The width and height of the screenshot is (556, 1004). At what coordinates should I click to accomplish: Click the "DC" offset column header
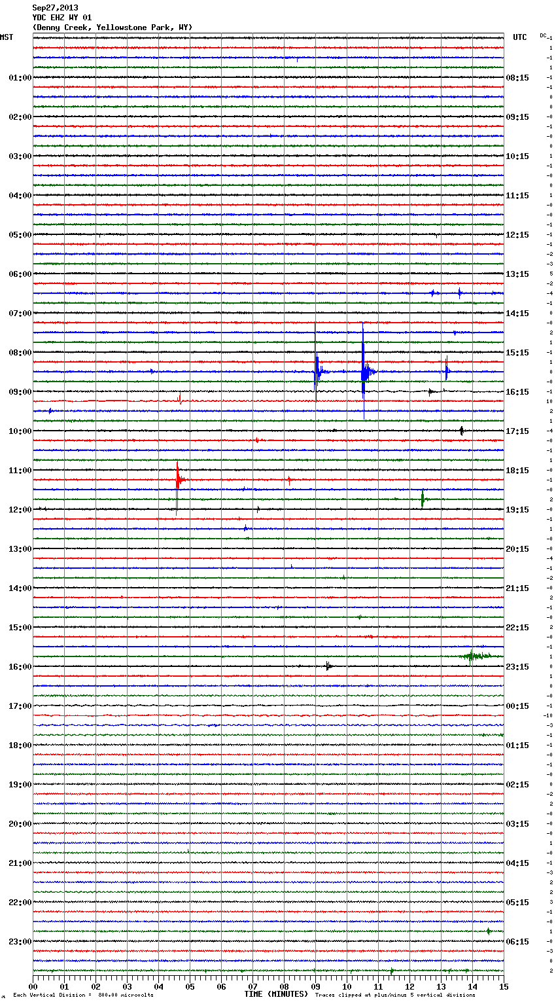tap(543, 35)
